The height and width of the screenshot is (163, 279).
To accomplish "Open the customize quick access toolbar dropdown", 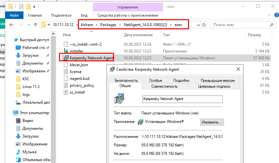I will point(34,7).
